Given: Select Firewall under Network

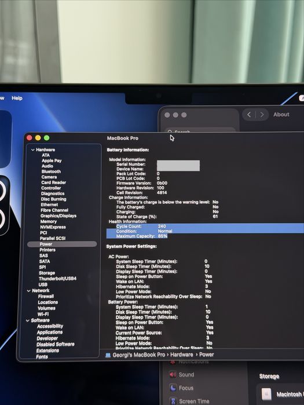Looking at the screenshot, I should [x=46, y=297].
